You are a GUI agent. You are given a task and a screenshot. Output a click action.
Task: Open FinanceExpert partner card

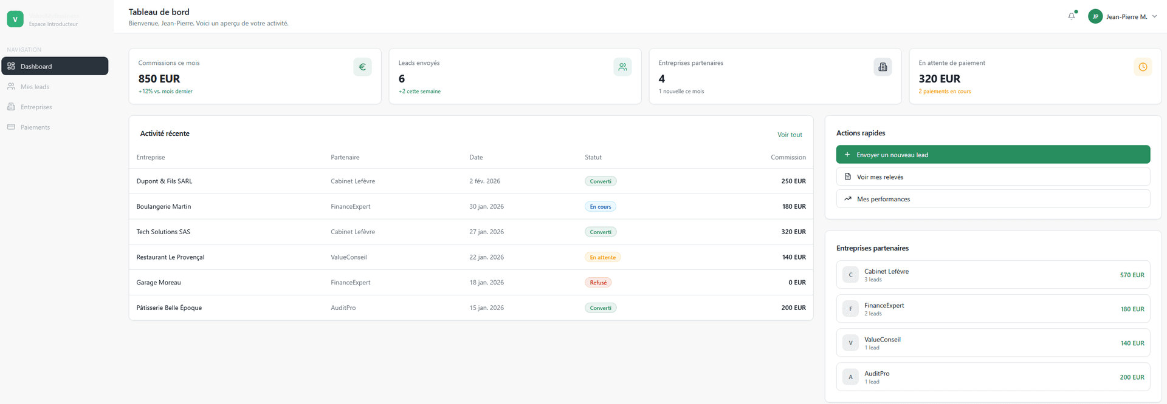click(993, 309)
